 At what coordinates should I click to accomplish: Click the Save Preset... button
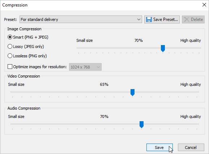coord(162,19)
